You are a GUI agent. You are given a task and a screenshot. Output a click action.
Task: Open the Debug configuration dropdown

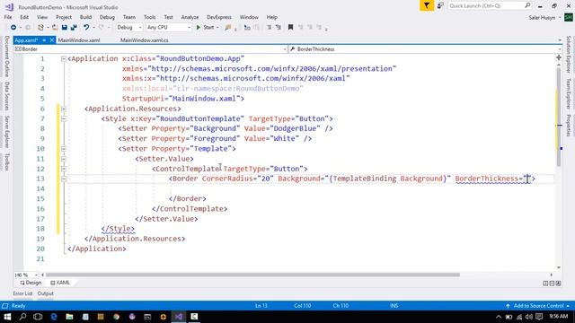[129, 28]
